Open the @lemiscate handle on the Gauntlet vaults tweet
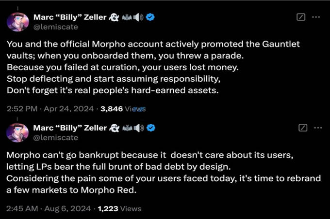 (x=55, y=28)
